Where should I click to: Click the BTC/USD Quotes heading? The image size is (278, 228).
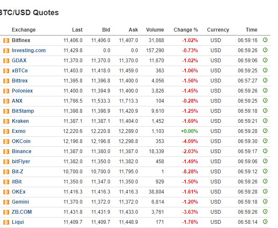[29, 13]
